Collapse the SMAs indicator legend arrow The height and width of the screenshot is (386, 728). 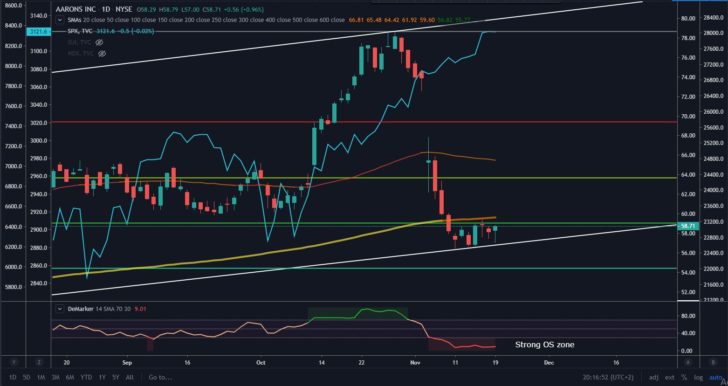pos(60,20)
